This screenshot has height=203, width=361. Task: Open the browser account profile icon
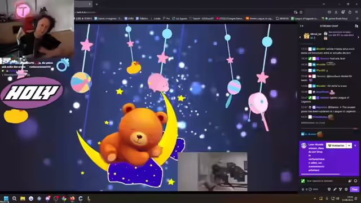pyautogui.click(x=343, y=12)
